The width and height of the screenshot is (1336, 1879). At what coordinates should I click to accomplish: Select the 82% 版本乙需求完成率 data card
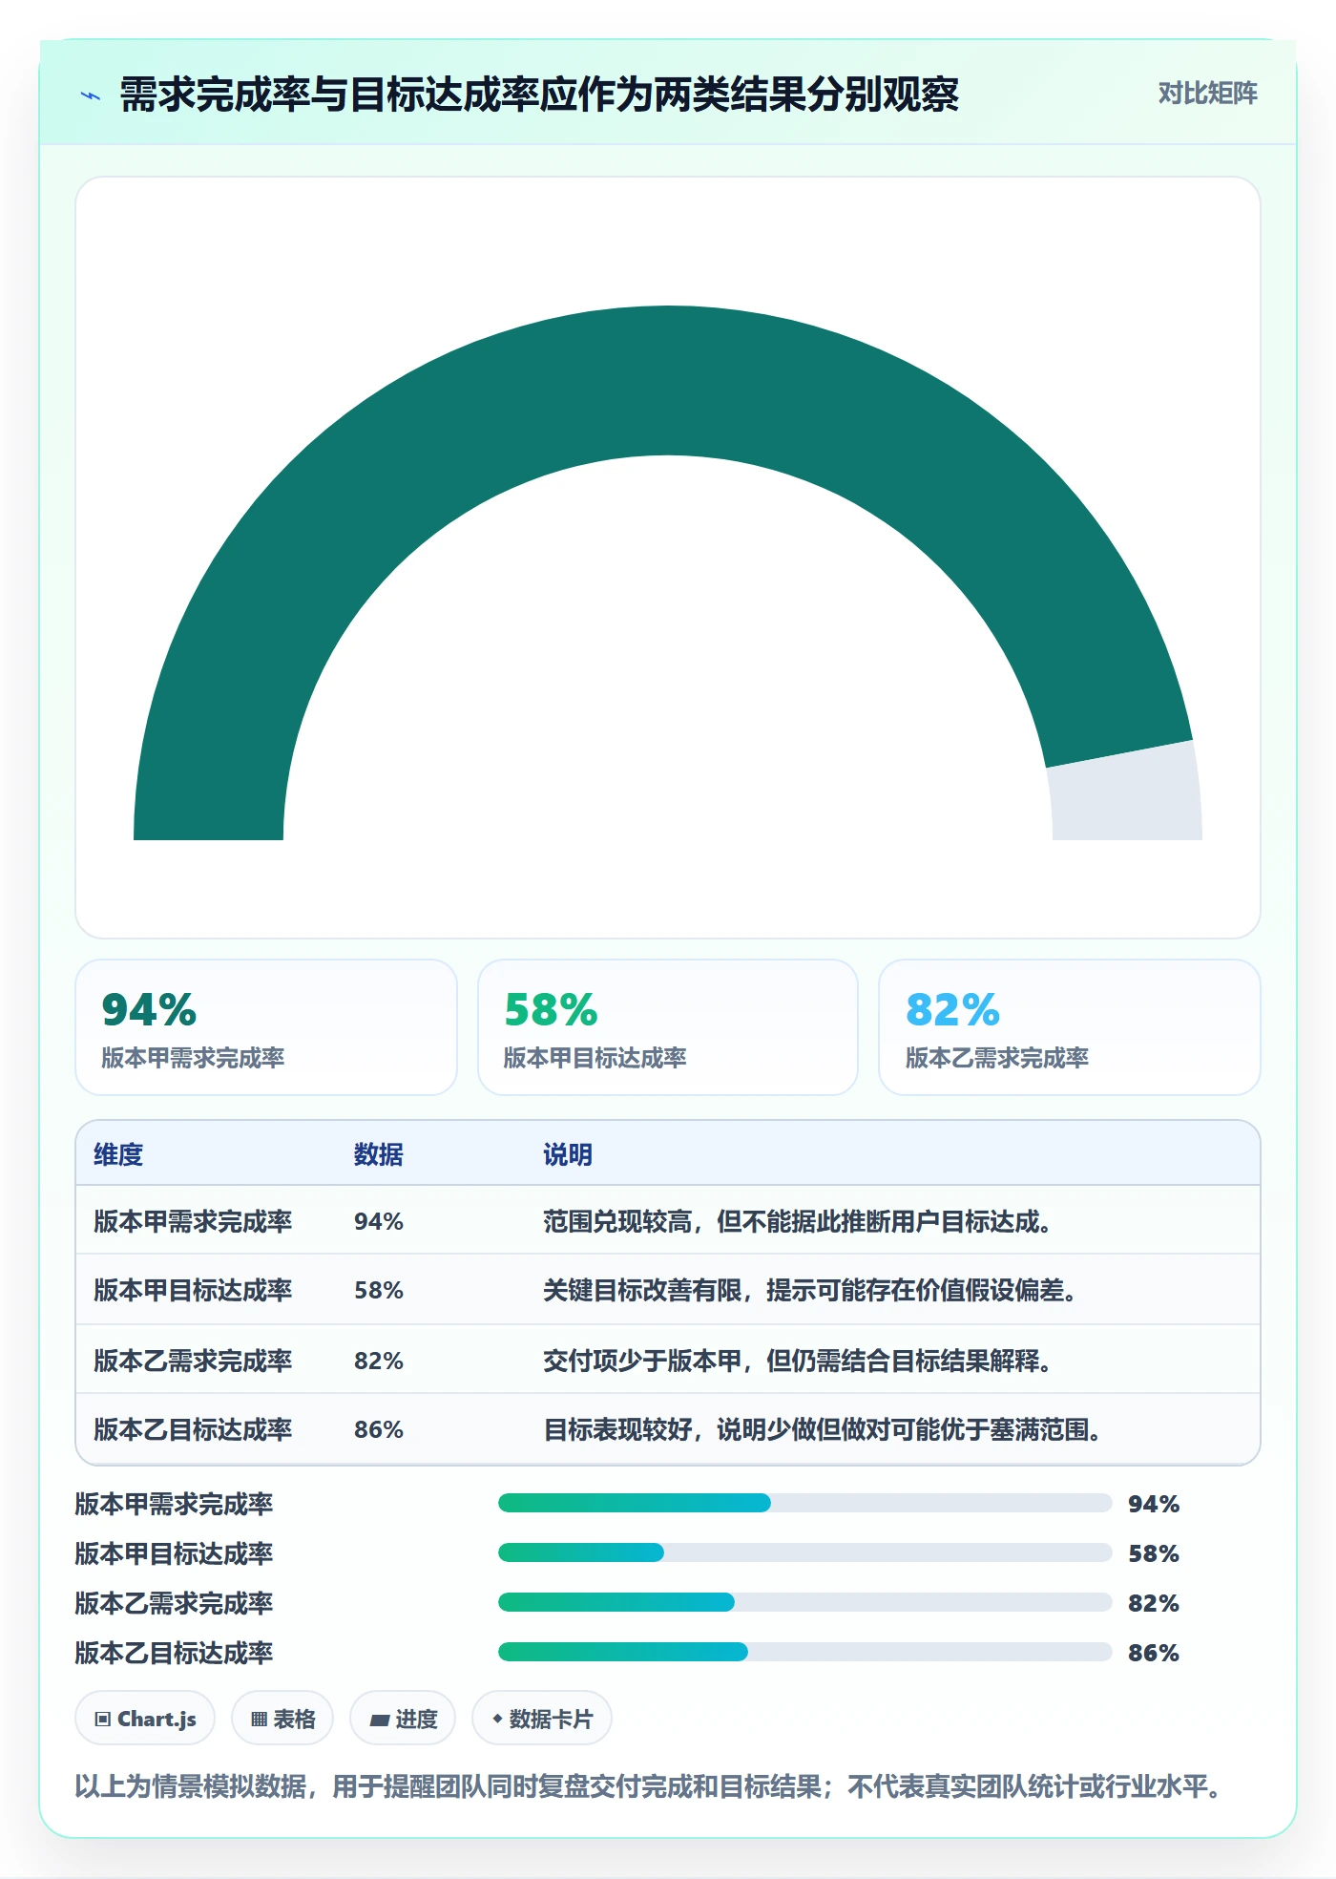pos(1069,1027)
